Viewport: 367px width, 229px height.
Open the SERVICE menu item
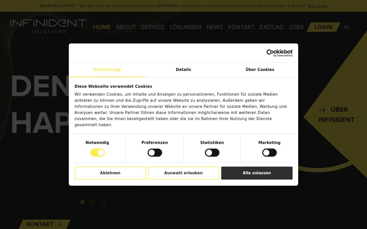pos(153,27)
